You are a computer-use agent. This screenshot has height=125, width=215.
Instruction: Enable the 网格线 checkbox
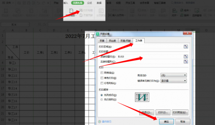click(102, 73)
